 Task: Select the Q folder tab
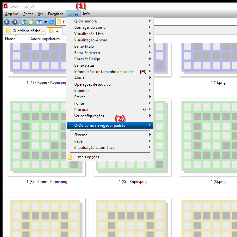pyautogui.click(x=54, y=30)
